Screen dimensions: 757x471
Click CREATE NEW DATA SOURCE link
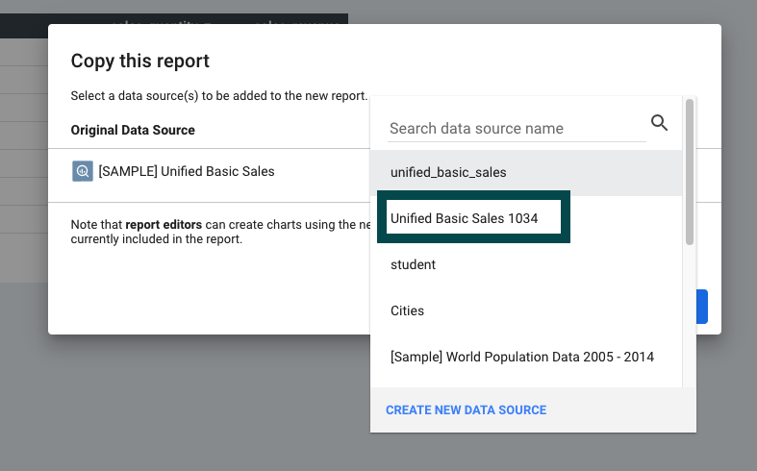(466, 410)
